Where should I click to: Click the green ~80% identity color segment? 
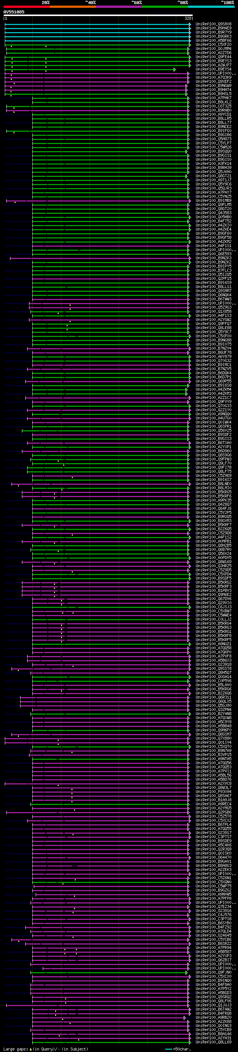tap(165, 7)
